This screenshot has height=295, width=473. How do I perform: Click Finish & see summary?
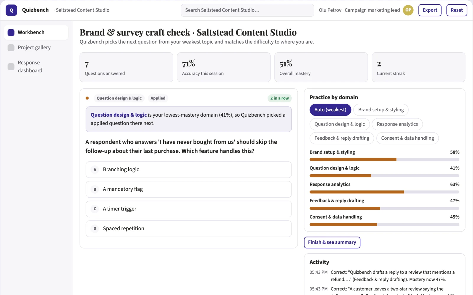tap(332, 242)
